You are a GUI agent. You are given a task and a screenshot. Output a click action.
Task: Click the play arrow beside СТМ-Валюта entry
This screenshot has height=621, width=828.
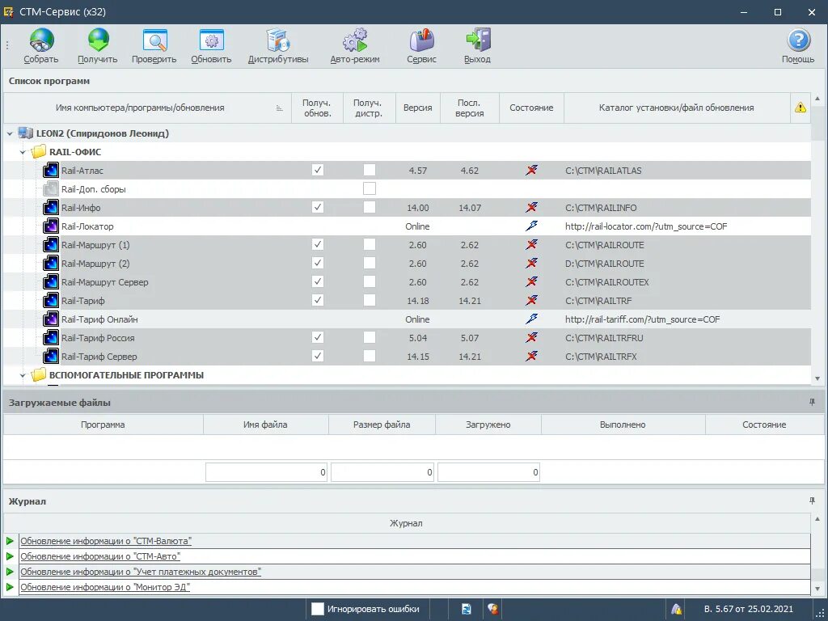pos(10,541)
